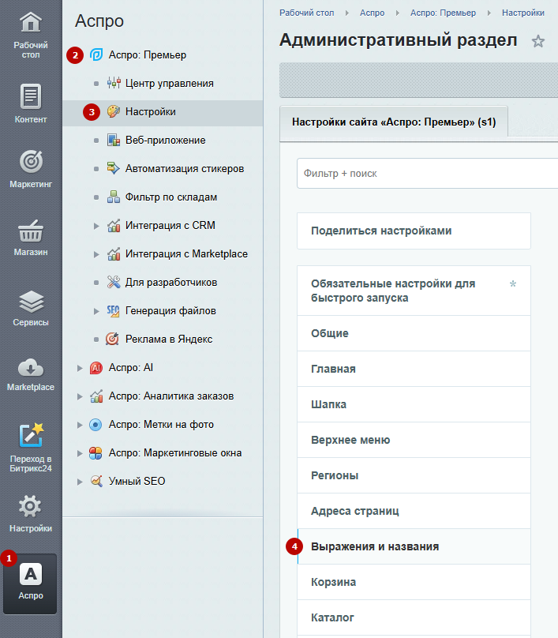558x638 pixels.
Task: Open the Сервисы sidebar section
Action: (31, 308)
